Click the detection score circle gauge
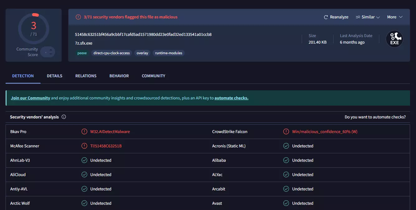 [x=34, y=28]
